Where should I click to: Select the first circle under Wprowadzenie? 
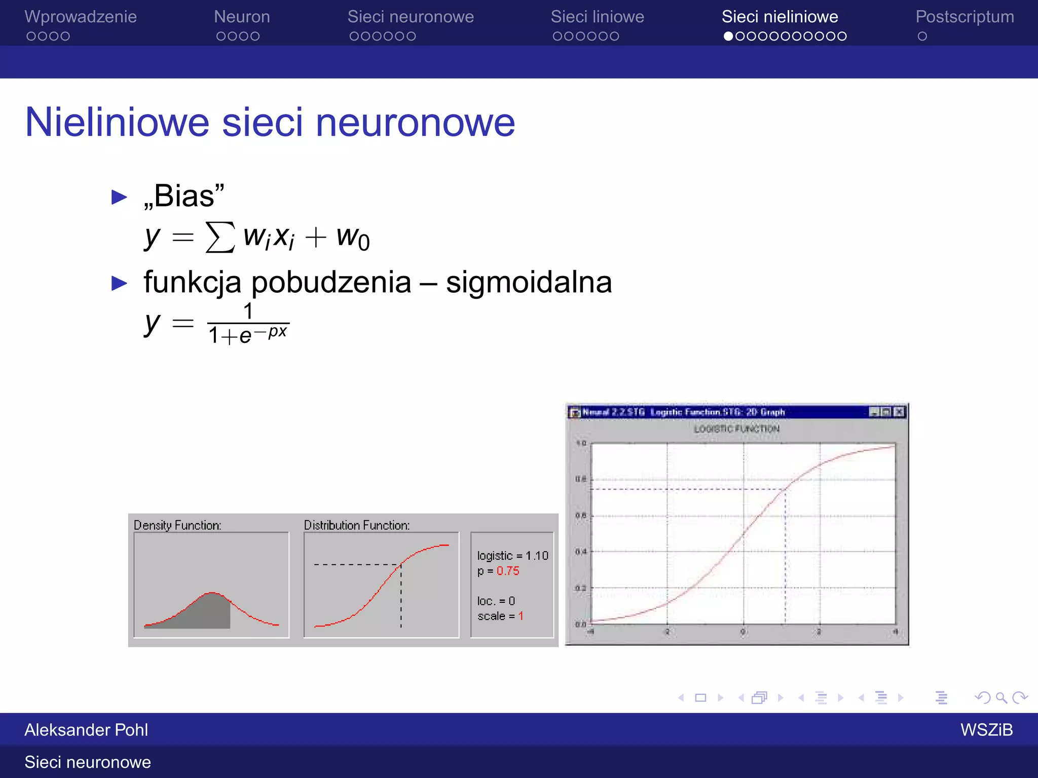point(31,36)
